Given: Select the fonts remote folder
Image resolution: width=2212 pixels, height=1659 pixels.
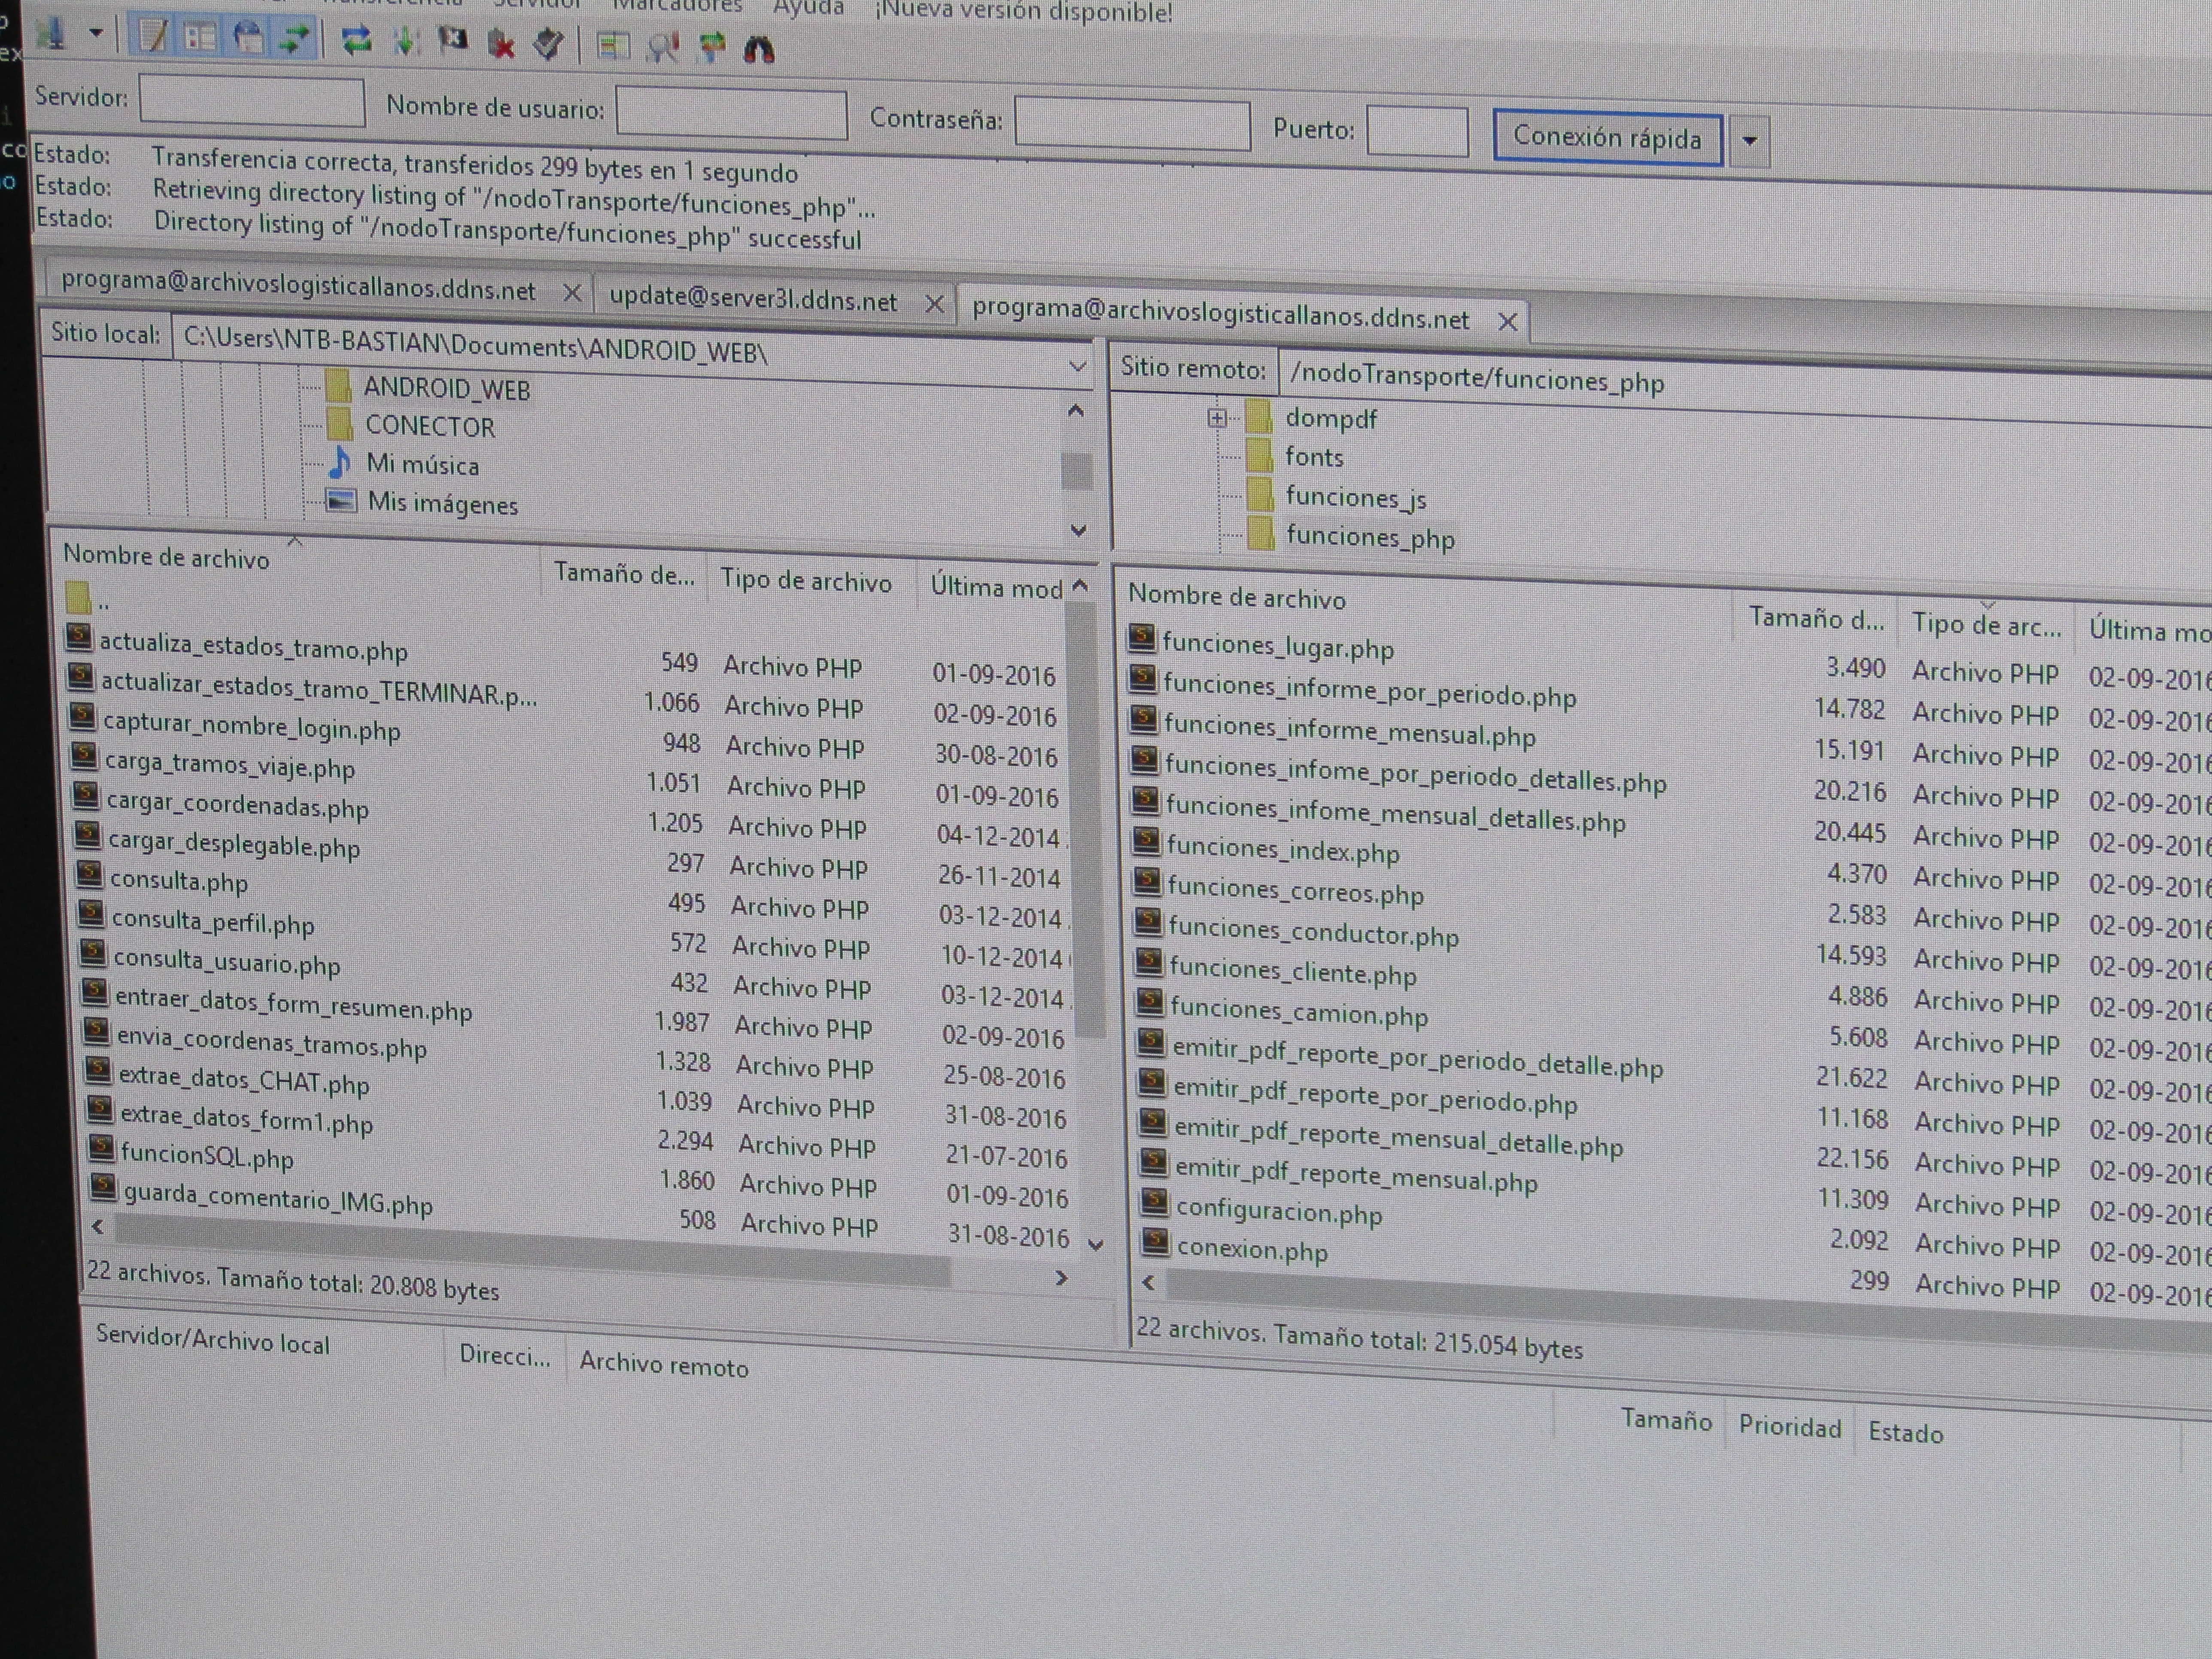Looking at the screenshot, I should click(x=1314, y=457).
